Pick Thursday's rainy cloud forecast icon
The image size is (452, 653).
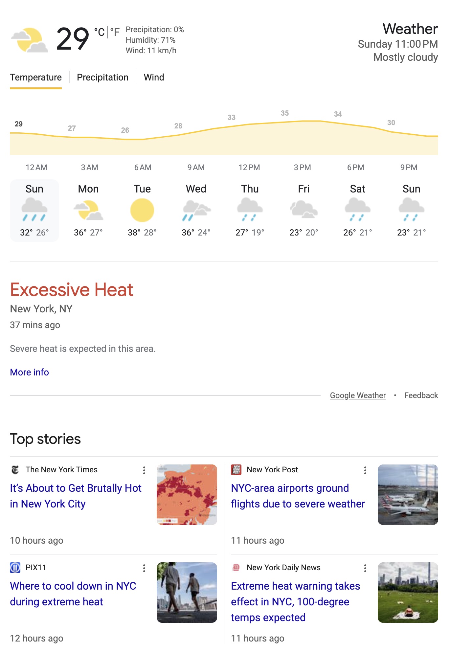point(250,210)
